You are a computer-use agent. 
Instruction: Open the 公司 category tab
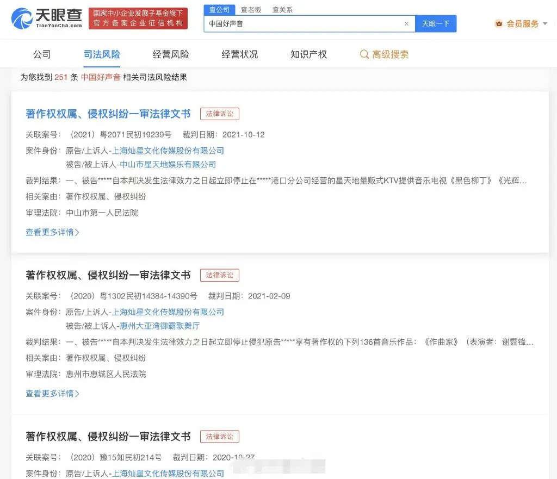(42, 54)
